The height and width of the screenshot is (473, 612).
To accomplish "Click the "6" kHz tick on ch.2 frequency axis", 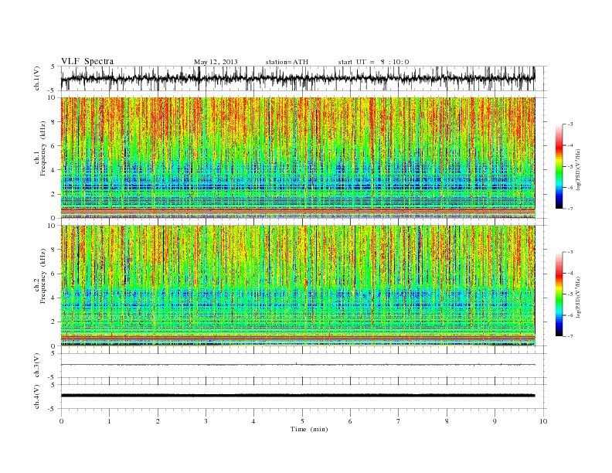I will (x=53, y=274).
